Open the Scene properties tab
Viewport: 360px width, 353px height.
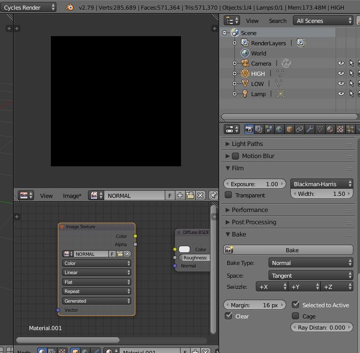tap(269, 129)
